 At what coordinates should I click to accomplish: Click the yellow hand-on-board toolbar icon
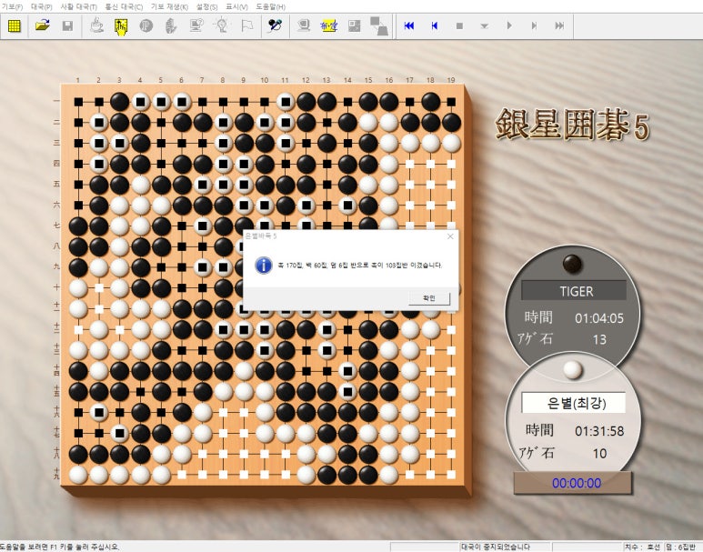[x=121, y=26]
